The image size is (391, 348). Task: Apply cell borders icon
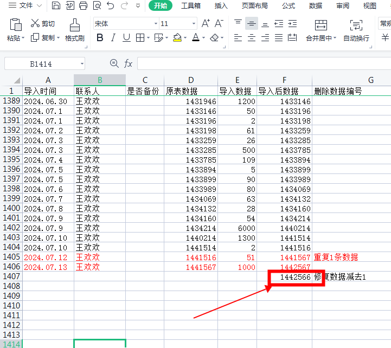[x=140, y=38]
